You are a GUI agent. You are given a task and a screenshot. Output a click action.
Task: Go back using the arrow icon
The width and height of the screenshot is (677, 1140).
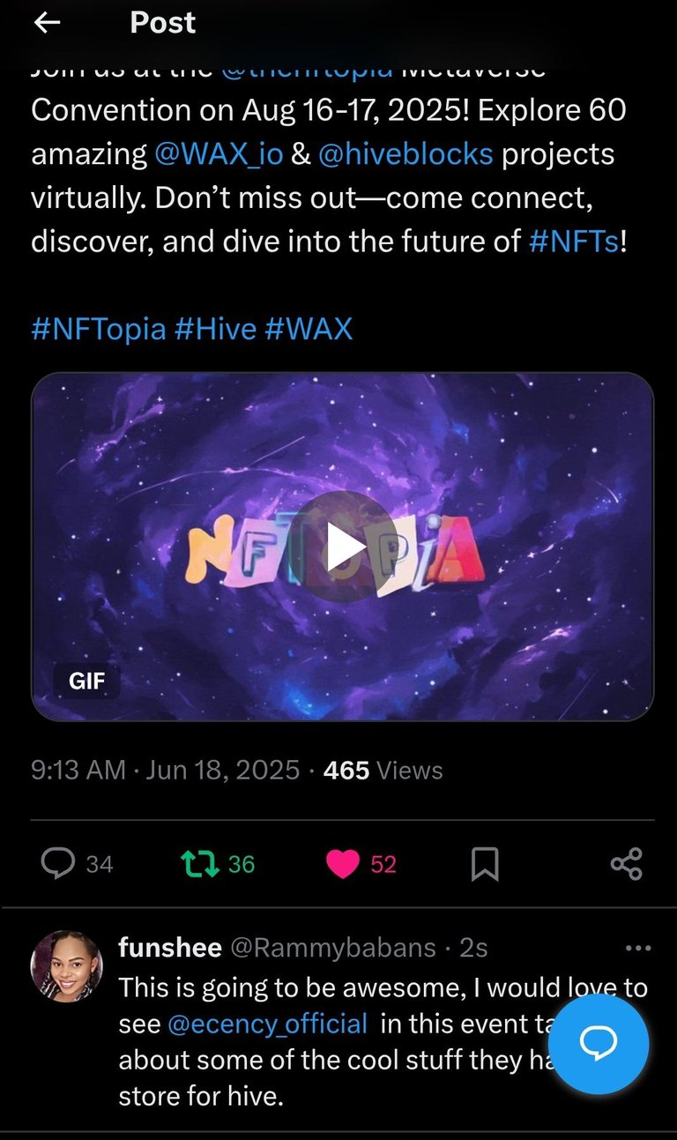point(47,23)
